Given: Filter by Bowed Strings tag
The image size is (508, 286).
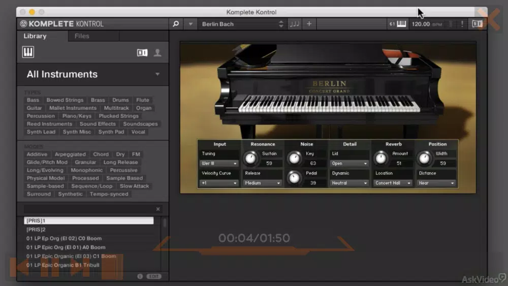Looking at the screenshot, I should coord(65,100).
